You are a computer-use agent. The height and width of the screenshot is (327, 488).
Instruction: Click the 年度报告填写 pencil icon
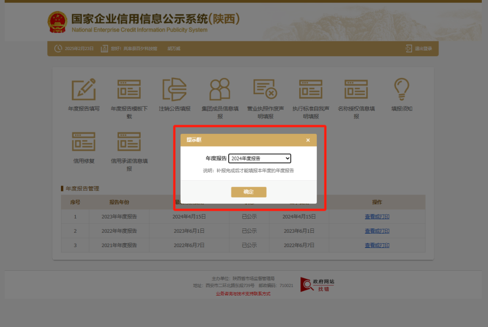[x=83, y=89]
